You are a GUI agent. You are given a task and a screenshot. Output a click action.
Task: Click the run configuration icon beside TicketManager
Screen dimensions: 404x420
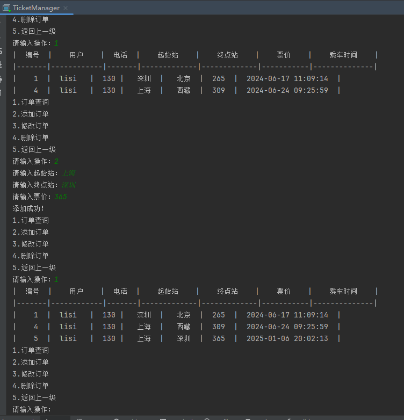(x=7, y=8)
